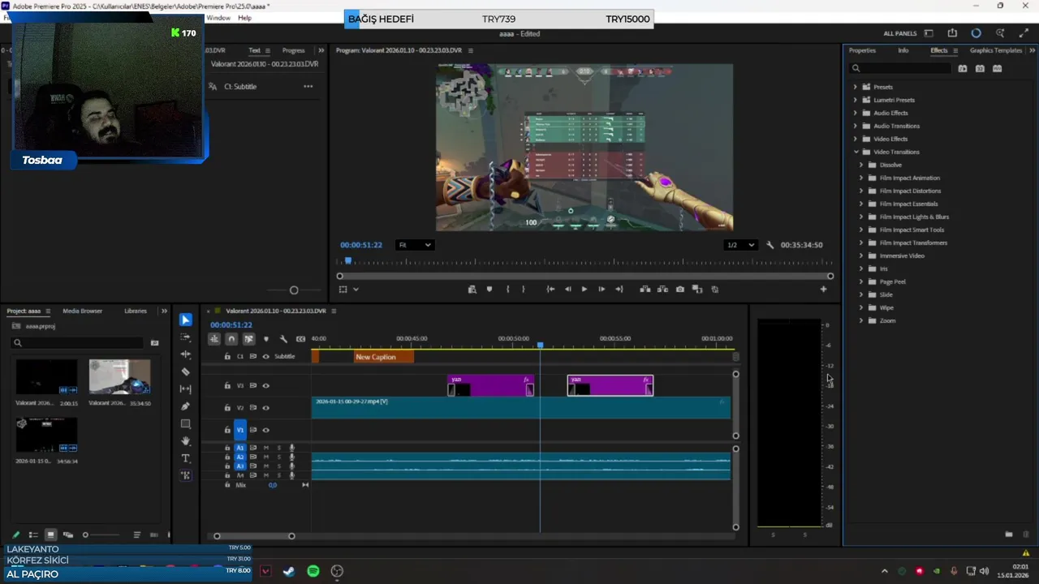Mute audio track A1
The width and height of the screenshot is (1039, 584).
pos(265,448)
